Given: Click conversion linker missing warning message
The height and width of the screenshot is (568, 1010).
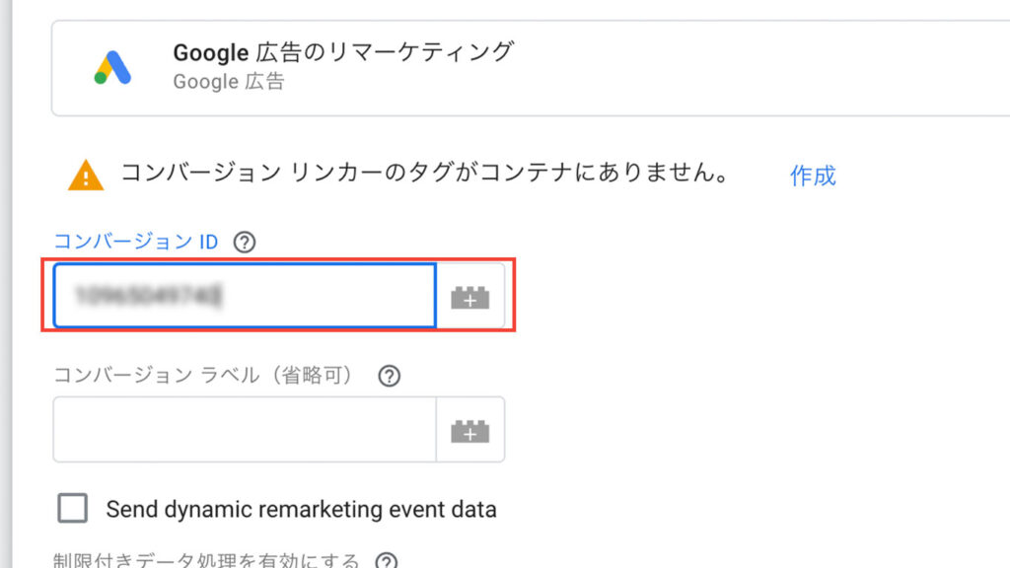Looking at the screenshot, I should [425, 173].
